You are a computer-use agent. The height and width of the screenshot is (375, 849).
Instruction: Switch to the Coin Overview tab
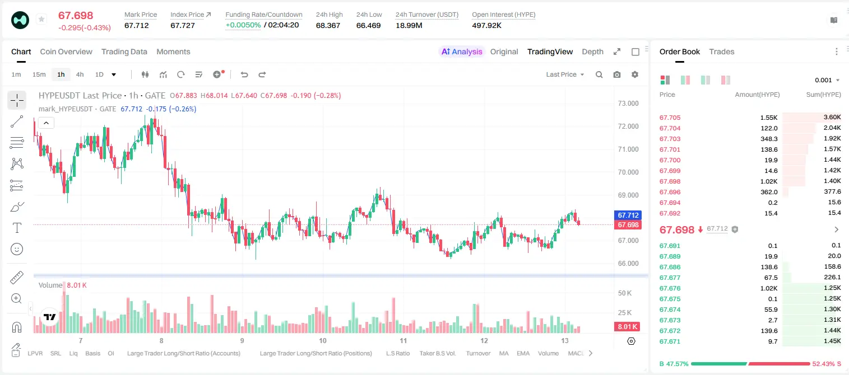tap(66, 51)
